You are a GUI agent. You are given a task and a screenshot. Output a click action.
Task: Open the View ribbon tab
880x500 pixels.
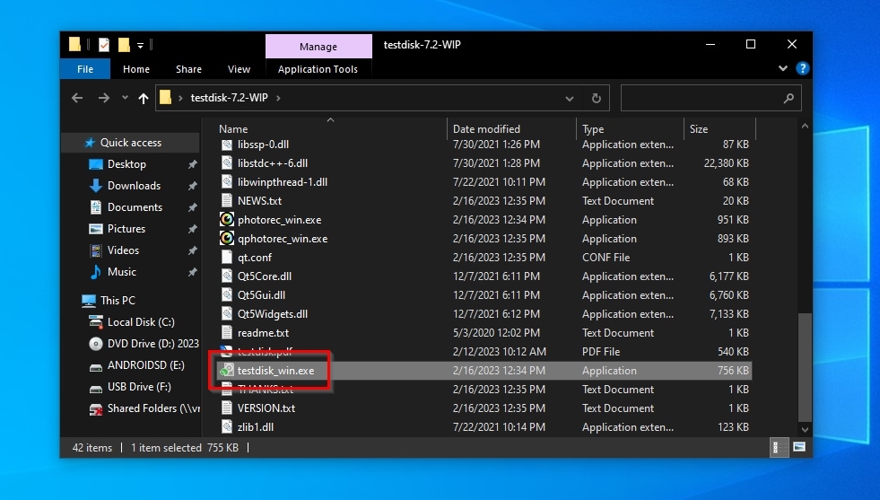(x=240, y=69)
